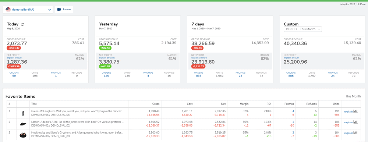The image size is (368, 142).
Task: Open ORDERS 835 in 7 days card
Action: coord(199,74)
